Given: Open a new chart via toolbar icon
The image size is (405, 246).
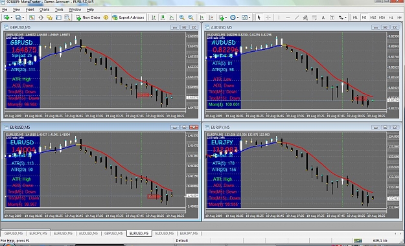Looking at the screenshot, I should click(6, 17).
